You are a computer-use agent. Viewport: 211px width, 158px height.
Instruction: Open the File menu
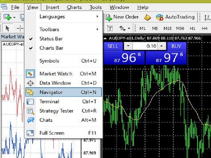[x=15, y=7]
